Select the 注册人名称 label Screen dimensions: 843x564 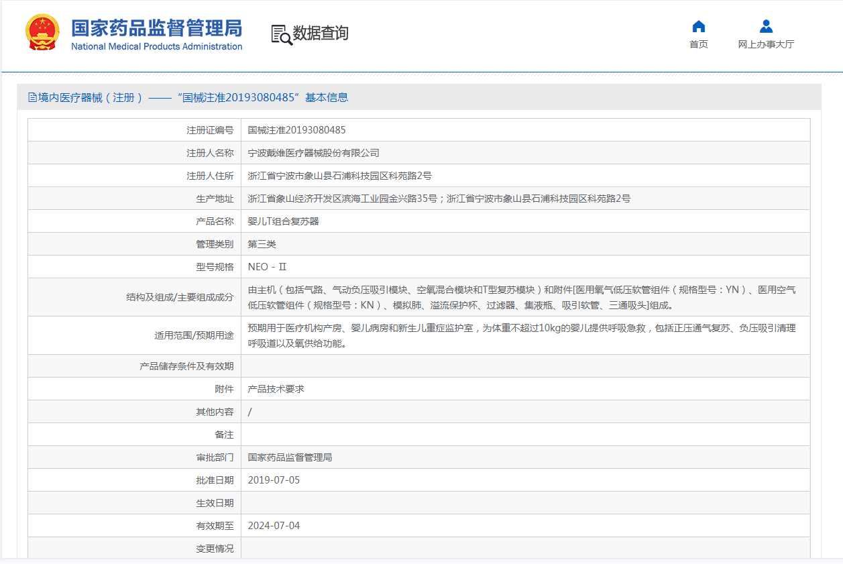pyautogui.click(x=210, y=153)
